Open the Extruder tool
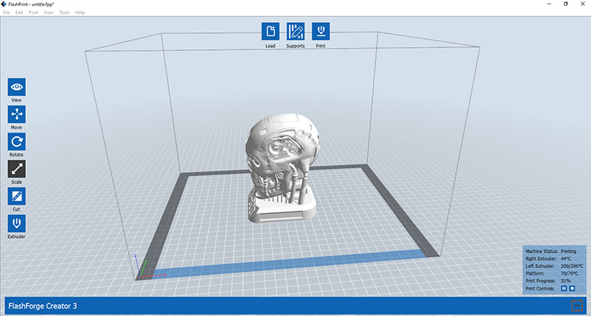The image size is (591, 316). click(x=16, y=224)
